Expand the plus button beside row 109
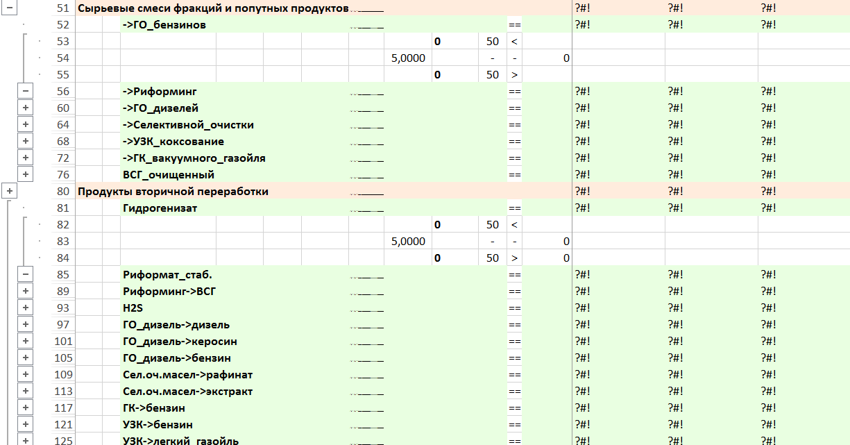The height and width of the screenshot is (445, 850). pyautogui.click(x=25, y=374)
